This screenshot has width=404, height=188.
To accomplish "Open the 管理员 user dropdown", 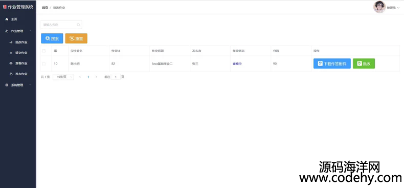I will 393,8.
